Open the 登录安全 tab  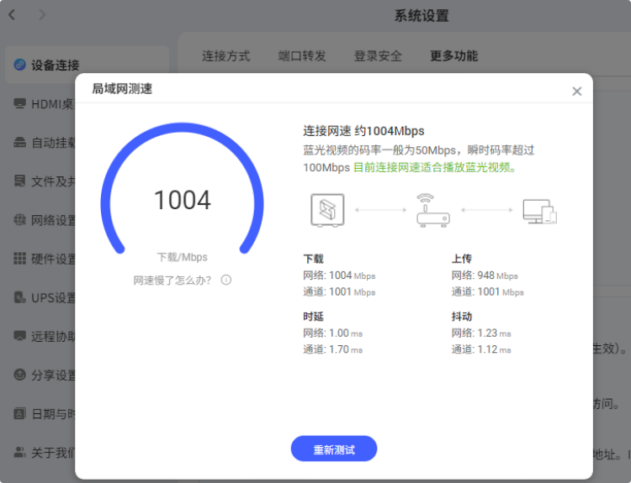[378, 56]
